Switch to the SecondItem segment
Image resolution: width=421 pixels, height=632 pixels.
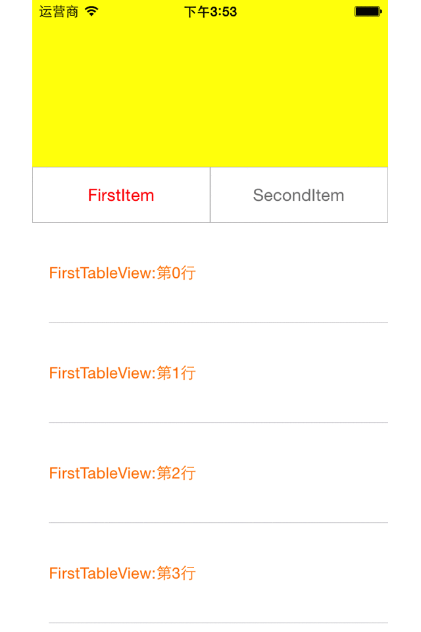[x=299, y=195]
